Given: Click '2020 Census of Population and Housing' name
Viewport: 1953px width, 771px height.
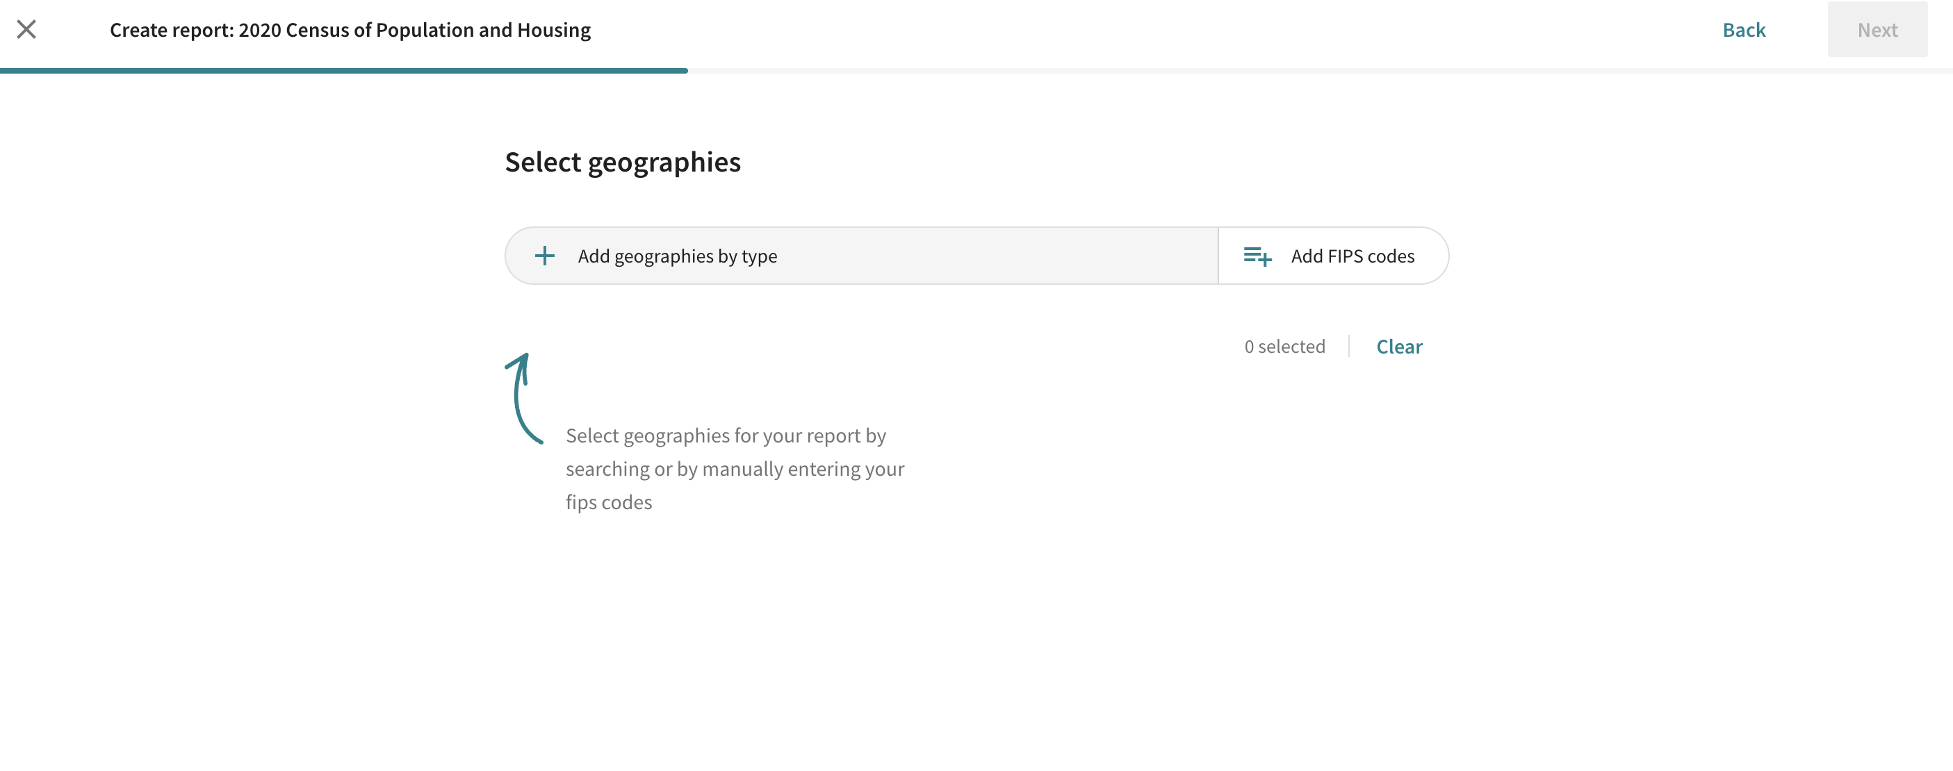Looking at the screenshot, I should point(415,31).
